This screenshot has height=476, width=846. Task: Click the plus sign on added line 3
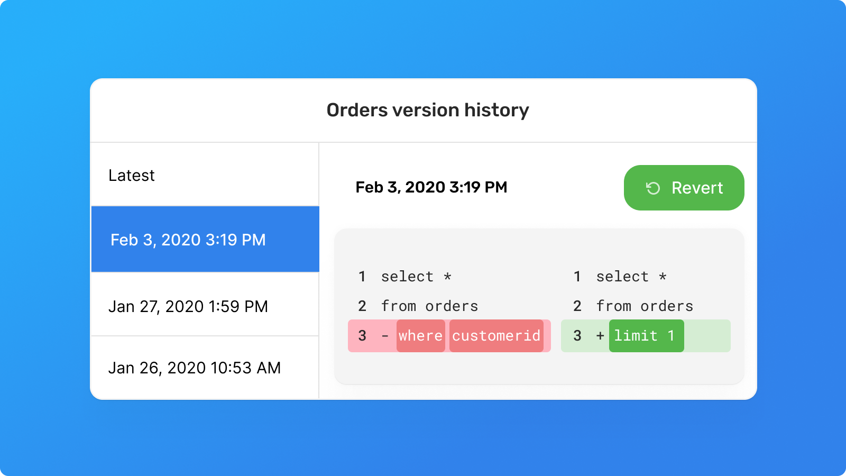tap(600, 336)
